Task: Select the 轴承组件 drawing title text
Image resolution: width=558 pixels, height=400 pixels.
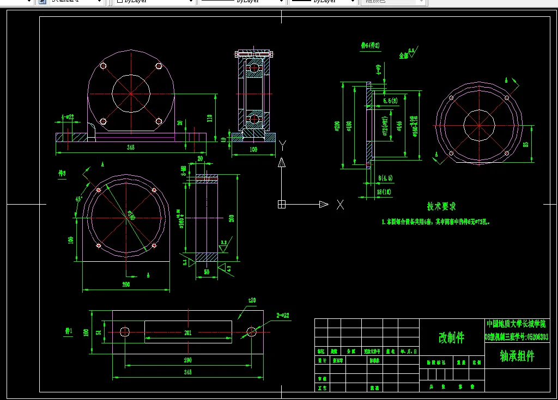Action: click(x=517, y=356)
